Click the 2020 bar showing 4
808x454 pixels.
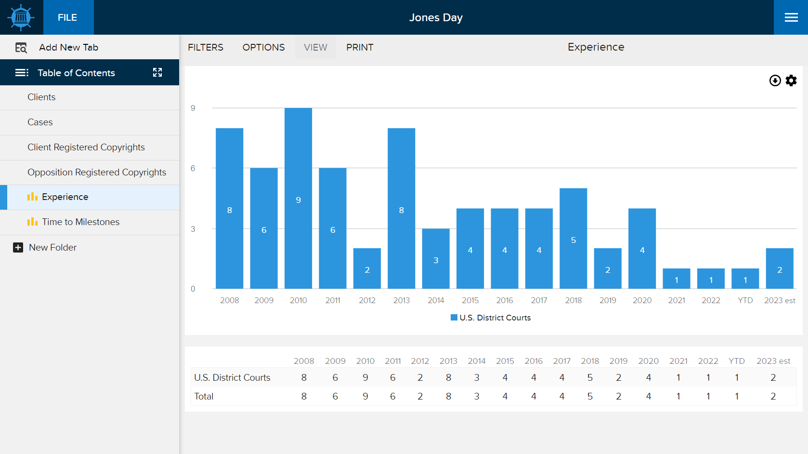click(642, 249)
